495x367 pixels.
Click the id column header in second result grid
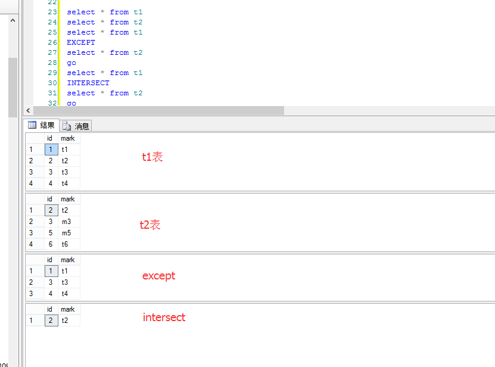pyautogui.click(x=51, y=199)
